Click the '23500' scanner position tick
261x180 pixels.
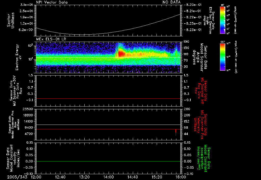pyautogui.click(x=28, y=109)
